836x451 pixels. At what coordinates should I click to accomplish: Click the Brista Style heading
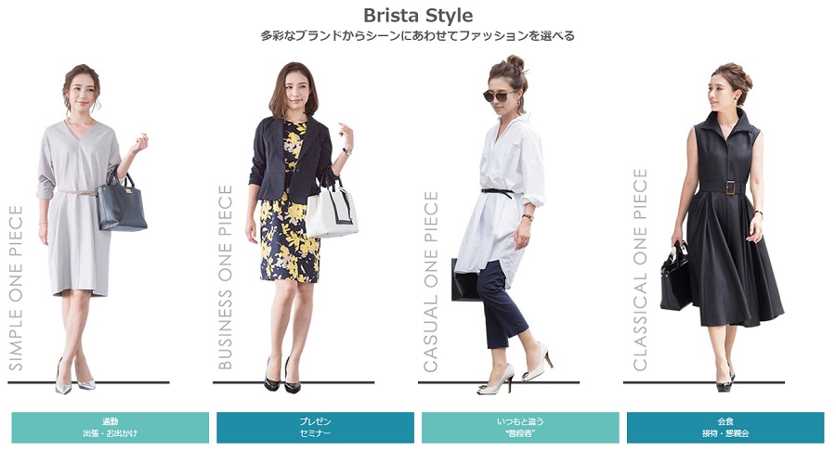pos(418,15)
